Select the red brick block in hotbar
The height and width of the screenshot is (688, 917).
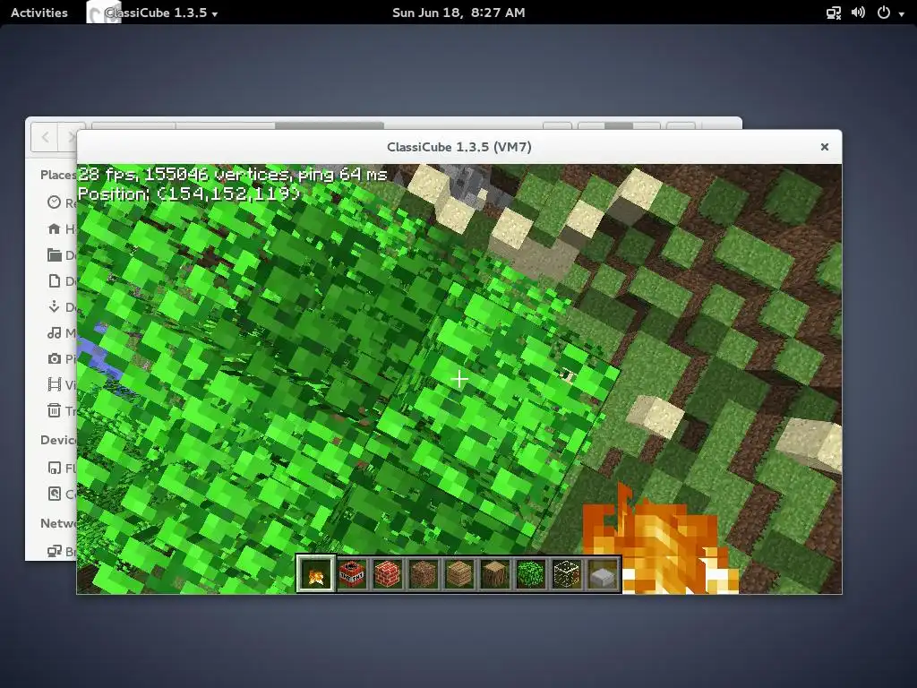point(388,574)
